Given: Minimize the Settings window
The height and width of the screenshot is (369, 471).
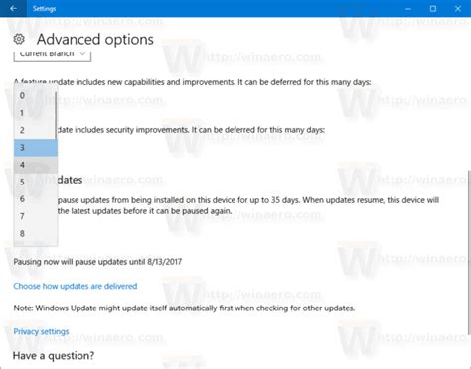Looking at the screenshot, I should coord(408,9).
